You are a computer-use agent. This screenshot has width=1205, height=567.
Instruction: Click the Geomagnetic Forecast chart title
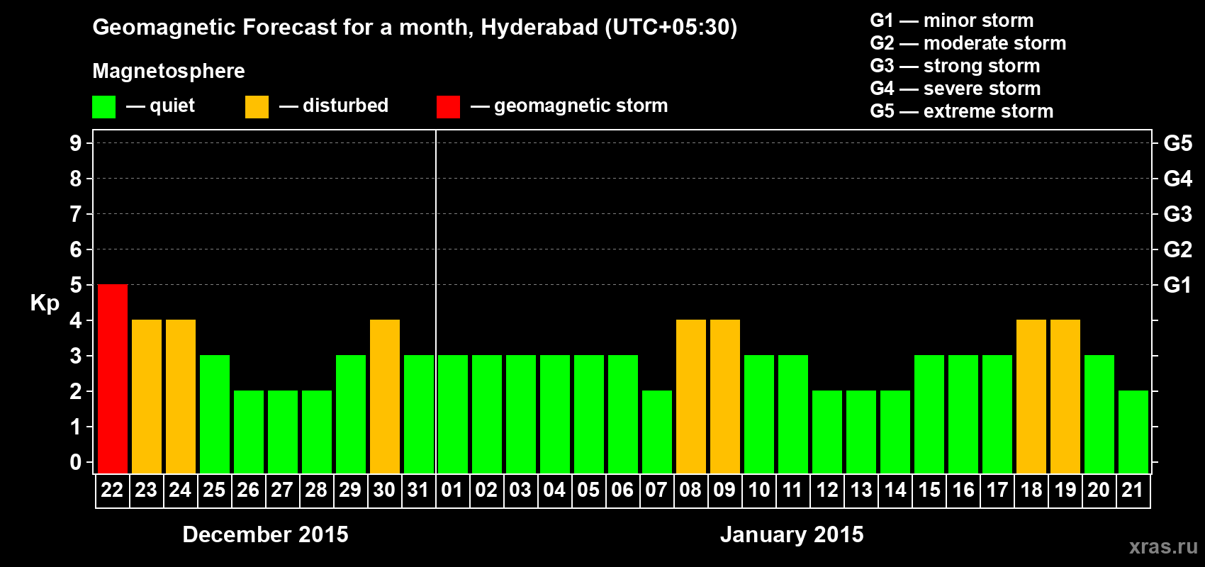(x=415, y=28)
